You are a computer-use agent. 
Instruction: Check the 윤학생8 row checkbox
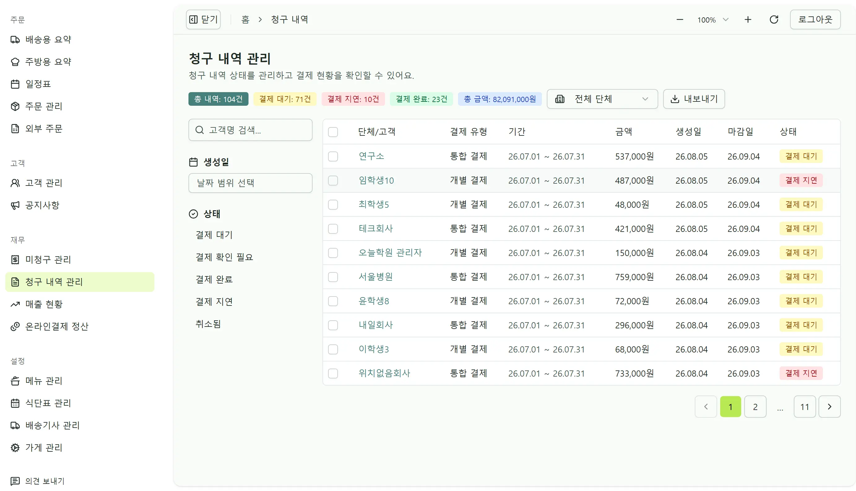click(333, 301)
